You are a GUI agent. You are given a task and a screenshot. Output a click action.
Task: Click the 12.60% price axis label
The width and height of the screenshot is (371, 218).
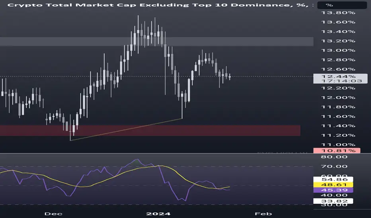(x=338, y=69)
